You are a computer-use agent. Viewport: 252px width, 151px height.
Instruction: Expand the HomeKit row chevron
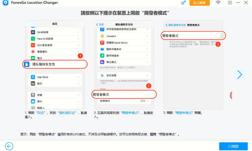pos(148,36)
